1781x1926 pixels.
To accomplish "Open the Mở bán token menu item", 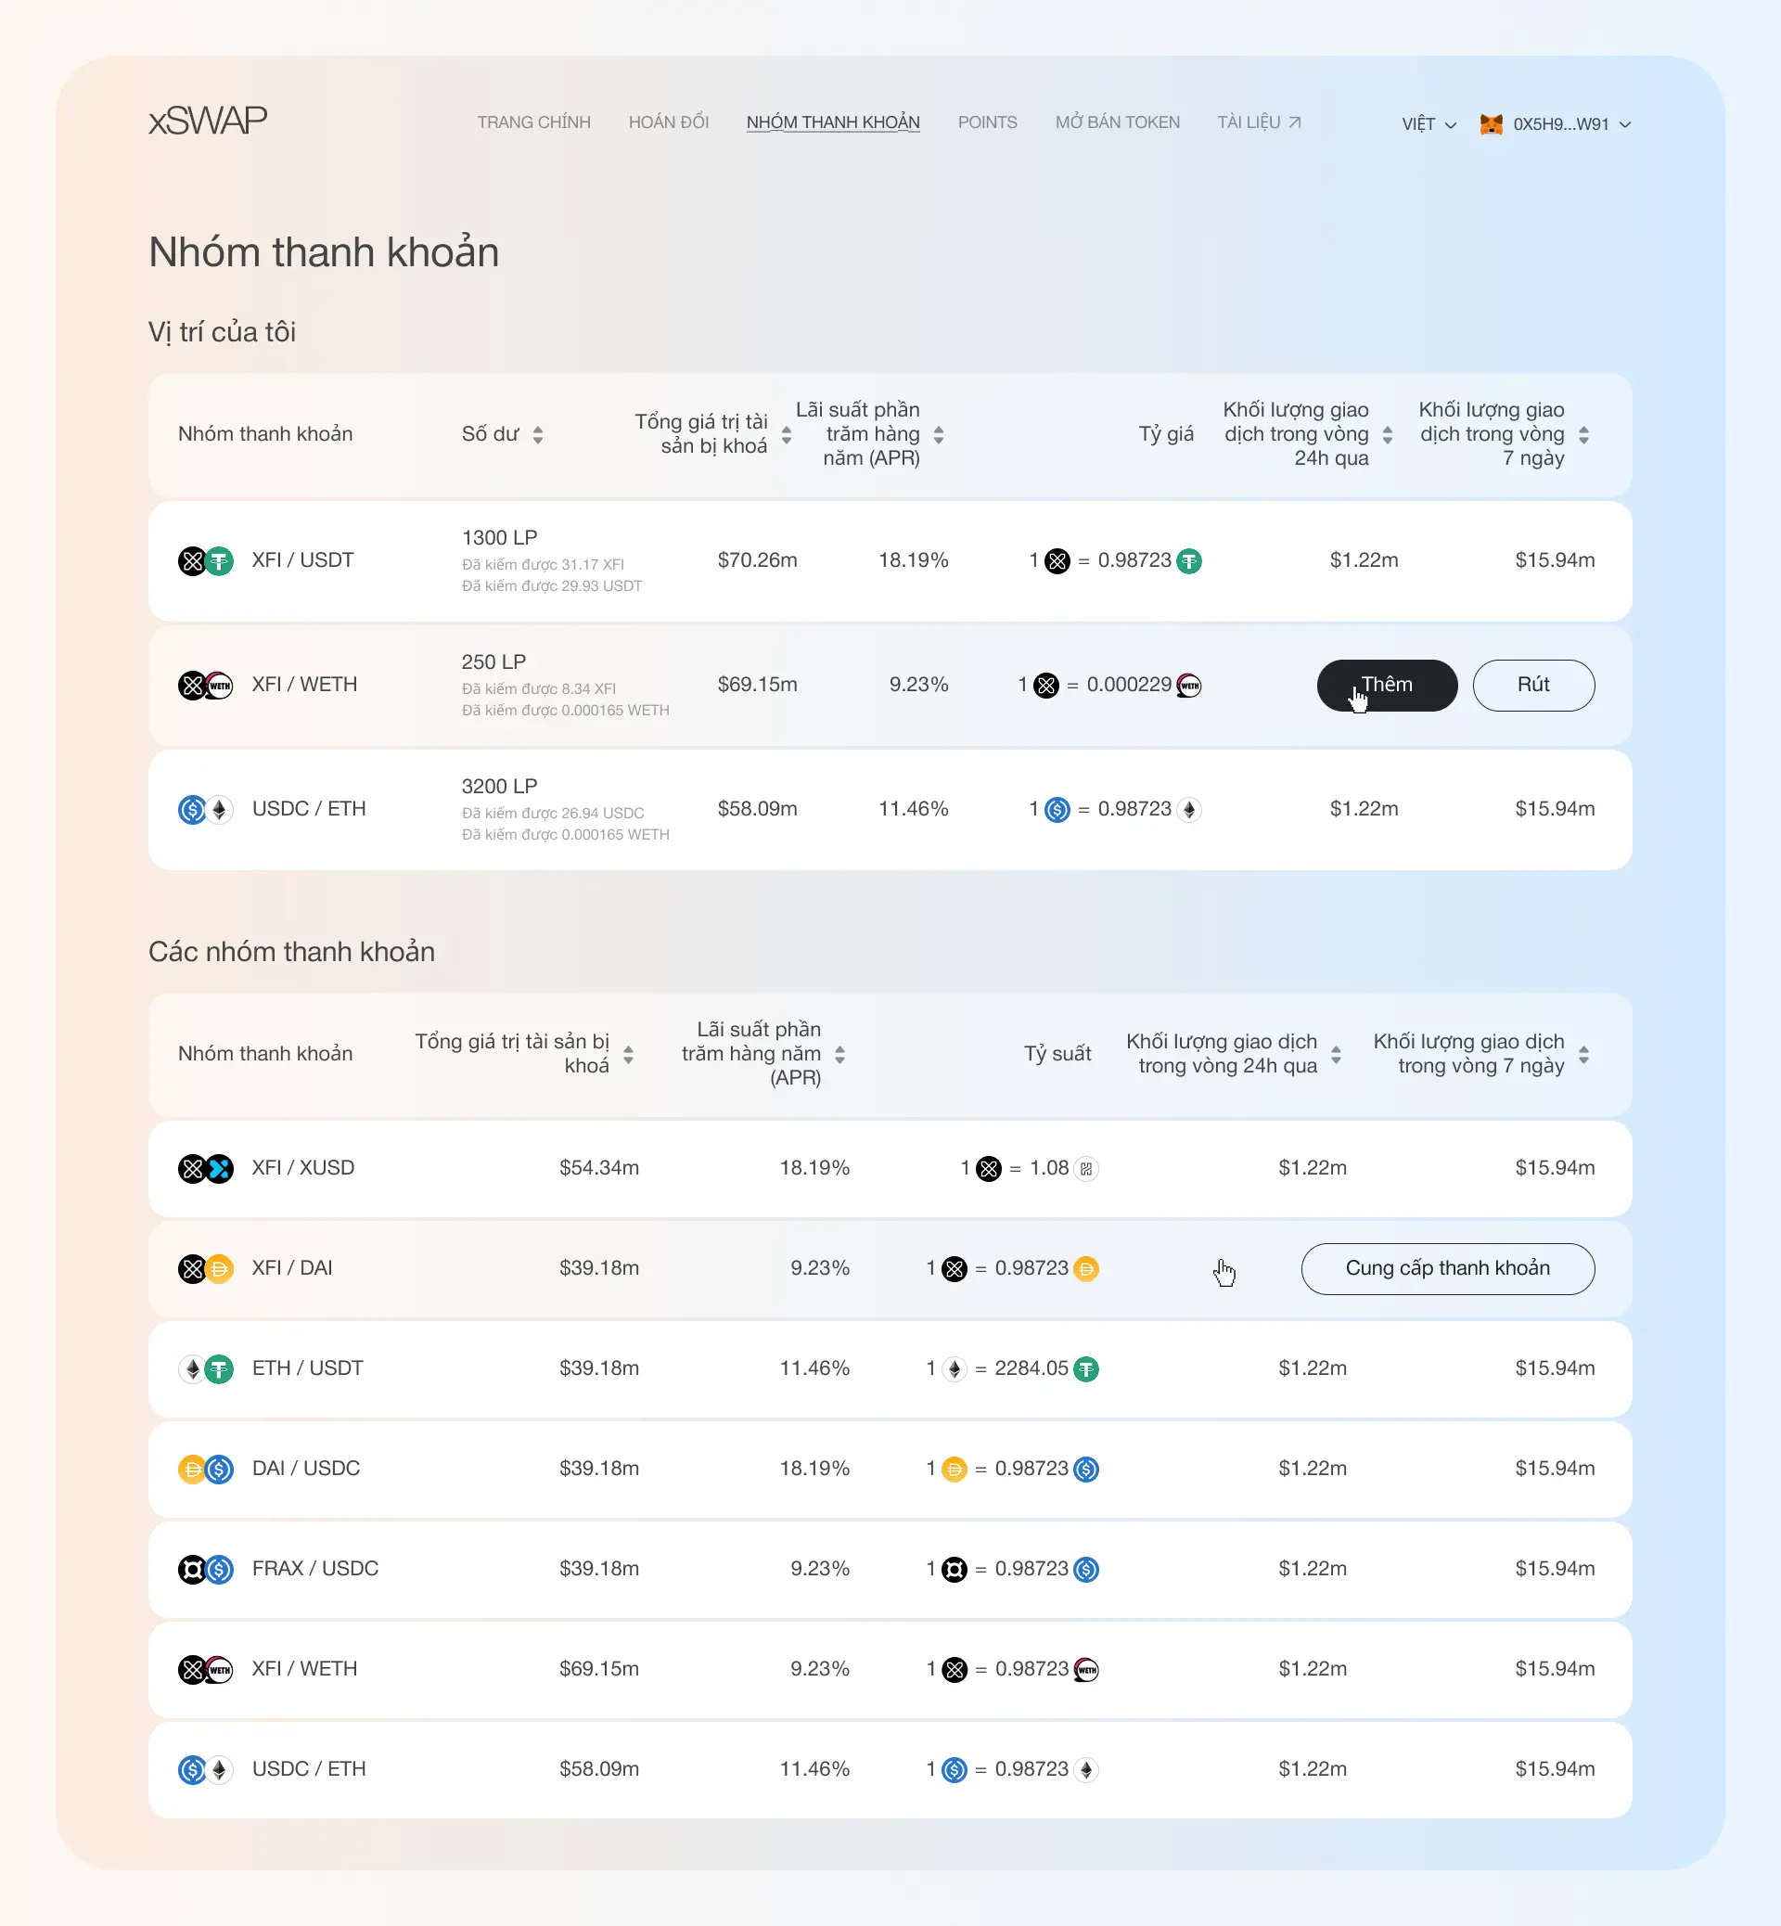I will tap(1117, 122).
